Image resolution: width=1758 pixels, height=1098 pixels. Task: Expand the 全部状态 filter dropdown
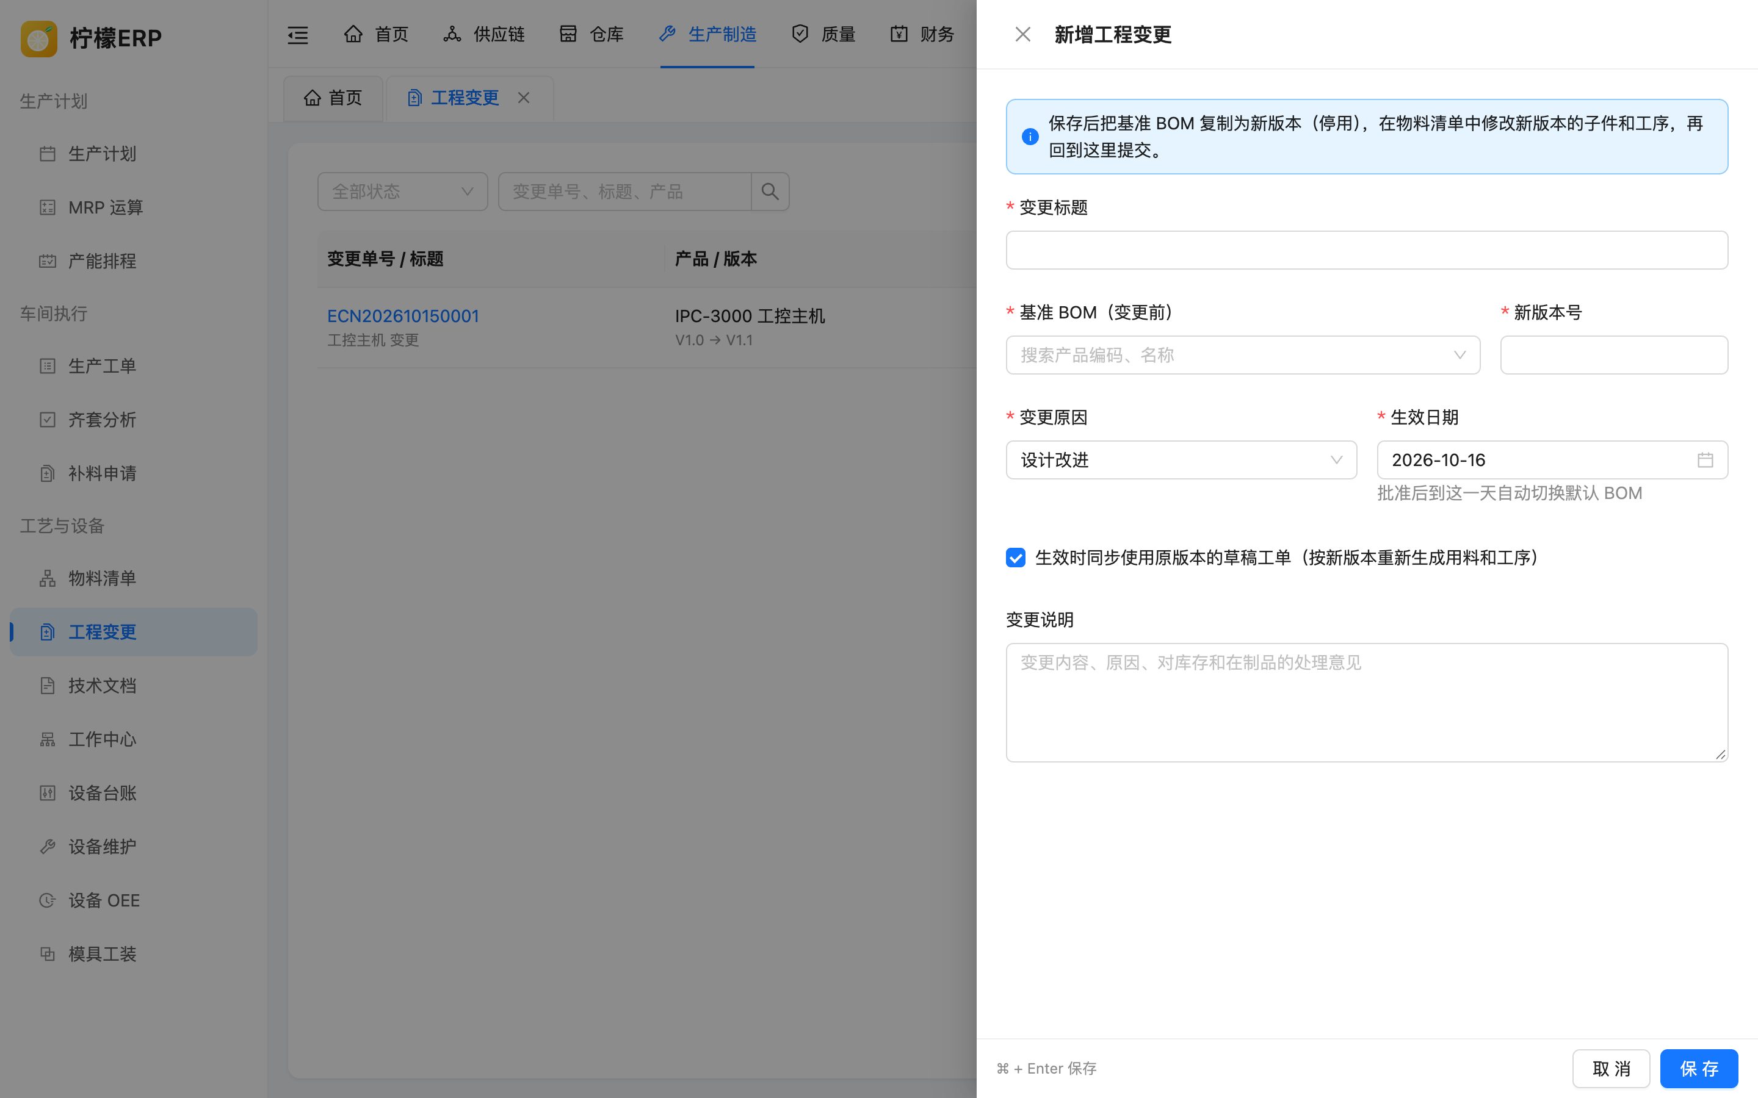(402, 192)
